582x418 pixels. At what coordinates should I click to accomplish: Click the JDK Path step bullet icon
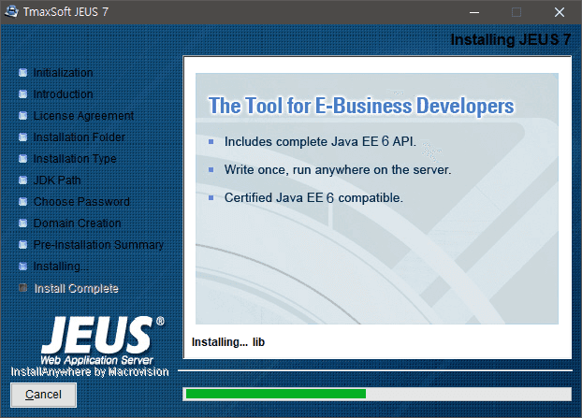(x=23, y=180)
